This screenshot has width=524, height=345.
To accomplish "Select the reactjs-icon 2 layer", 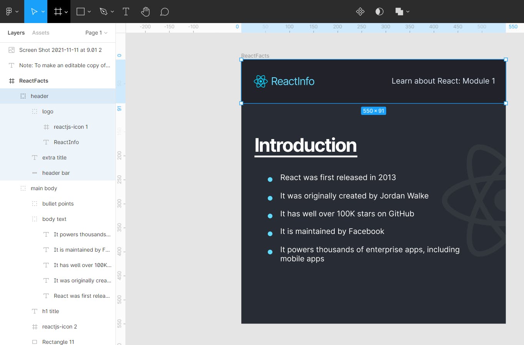I will click(x=58, y=327).
